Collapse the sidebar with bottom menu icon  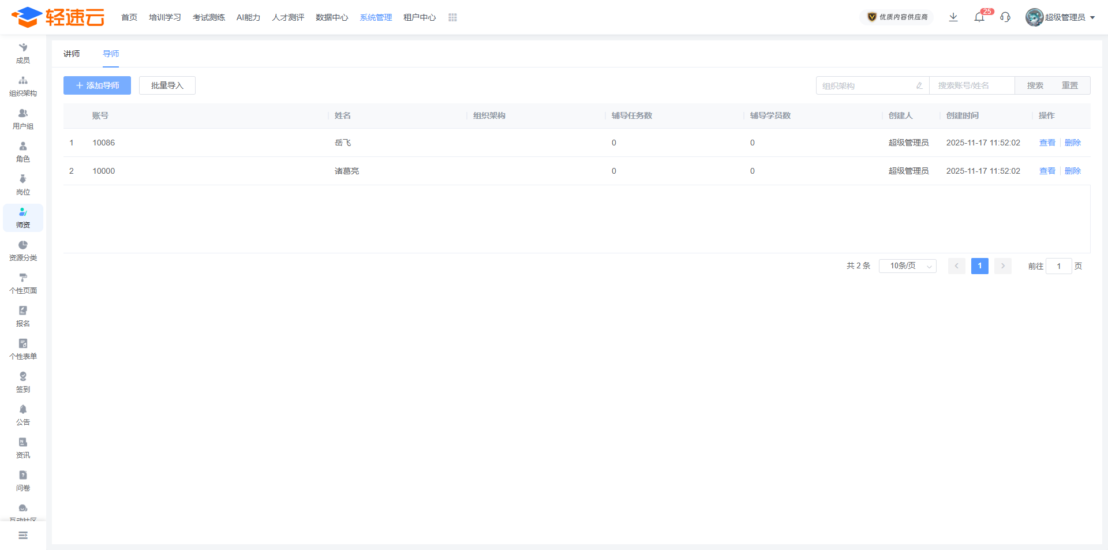pyautogui.click(x=23, y=536)
